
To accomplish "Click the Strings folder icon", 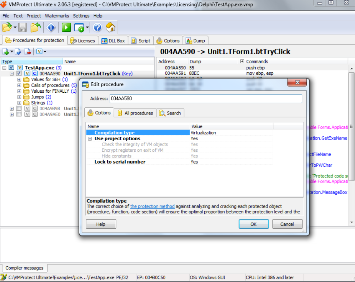I will [x=26, y=103].
